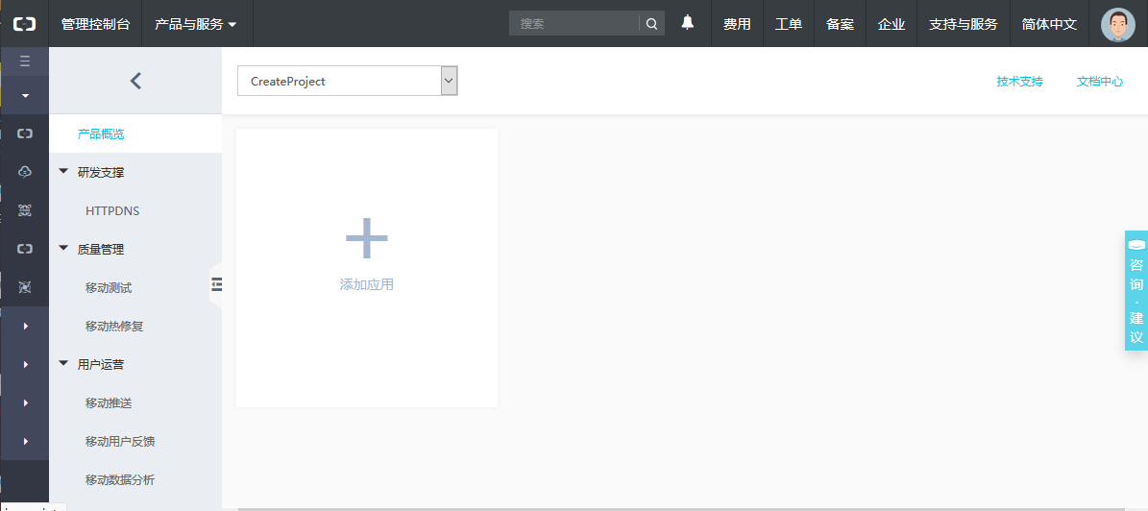Open the 简体中文 language selector
This screenshot has width=1148, height=511.
(x=1049, y=23)
